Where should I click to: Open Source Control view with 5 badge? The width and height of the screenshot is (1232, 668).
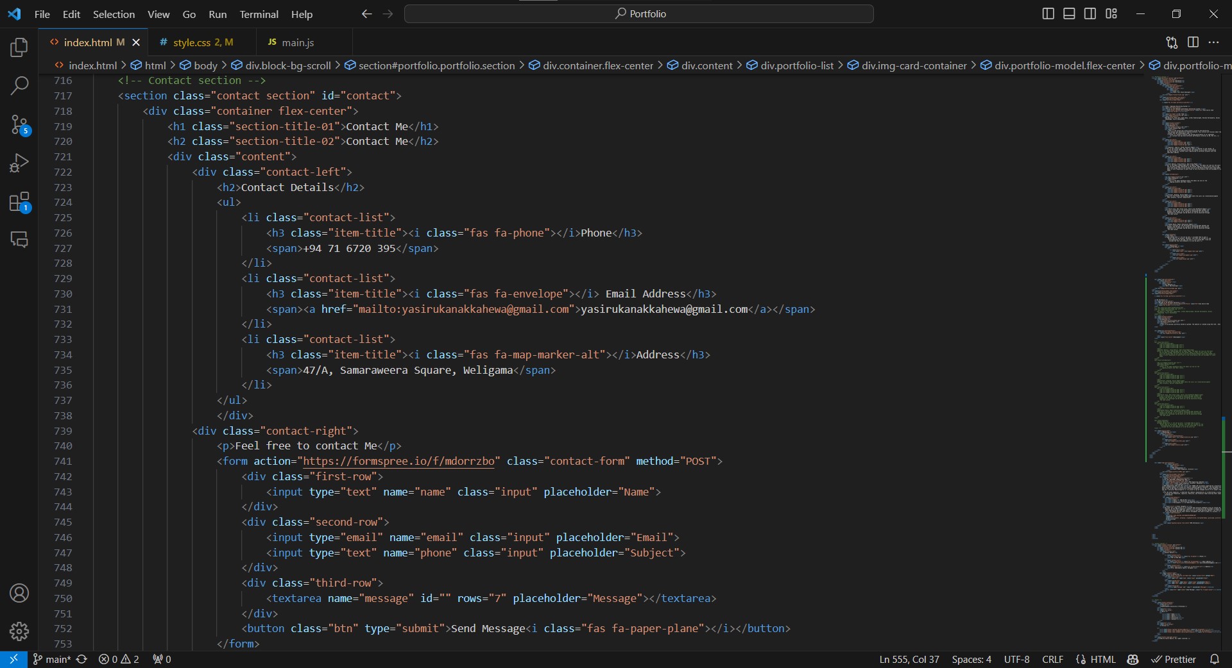point(19,125)
